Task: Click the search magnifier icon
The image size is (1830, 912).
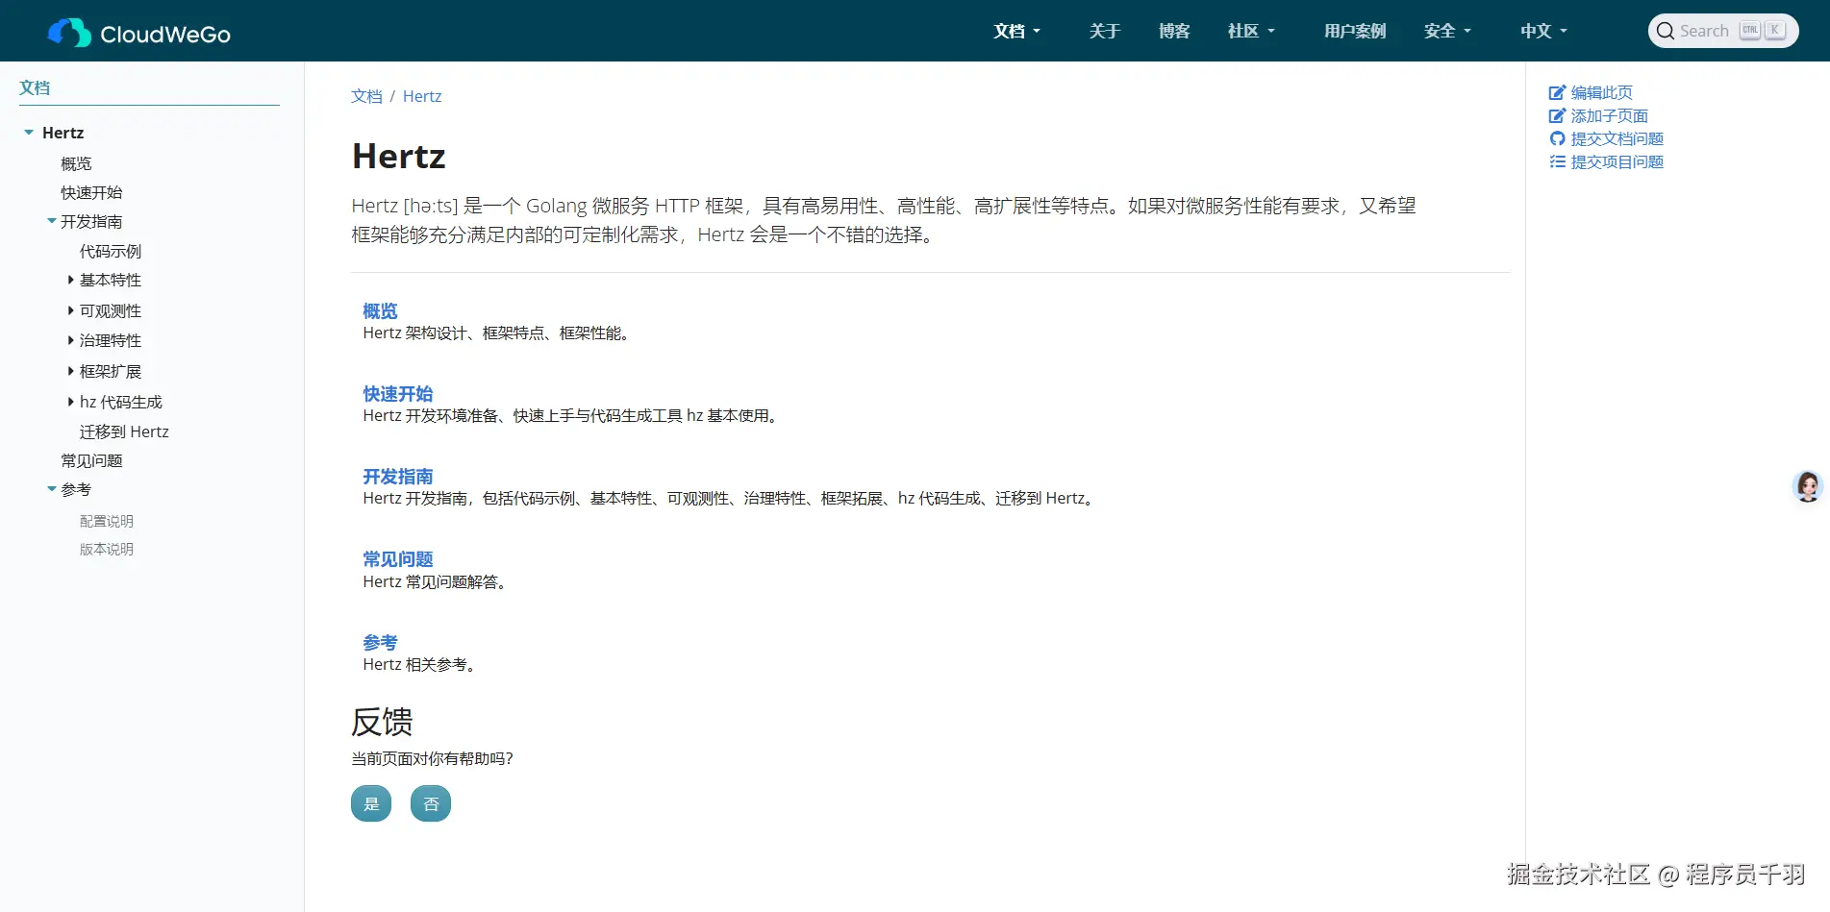Action: tap(1666, 31)
